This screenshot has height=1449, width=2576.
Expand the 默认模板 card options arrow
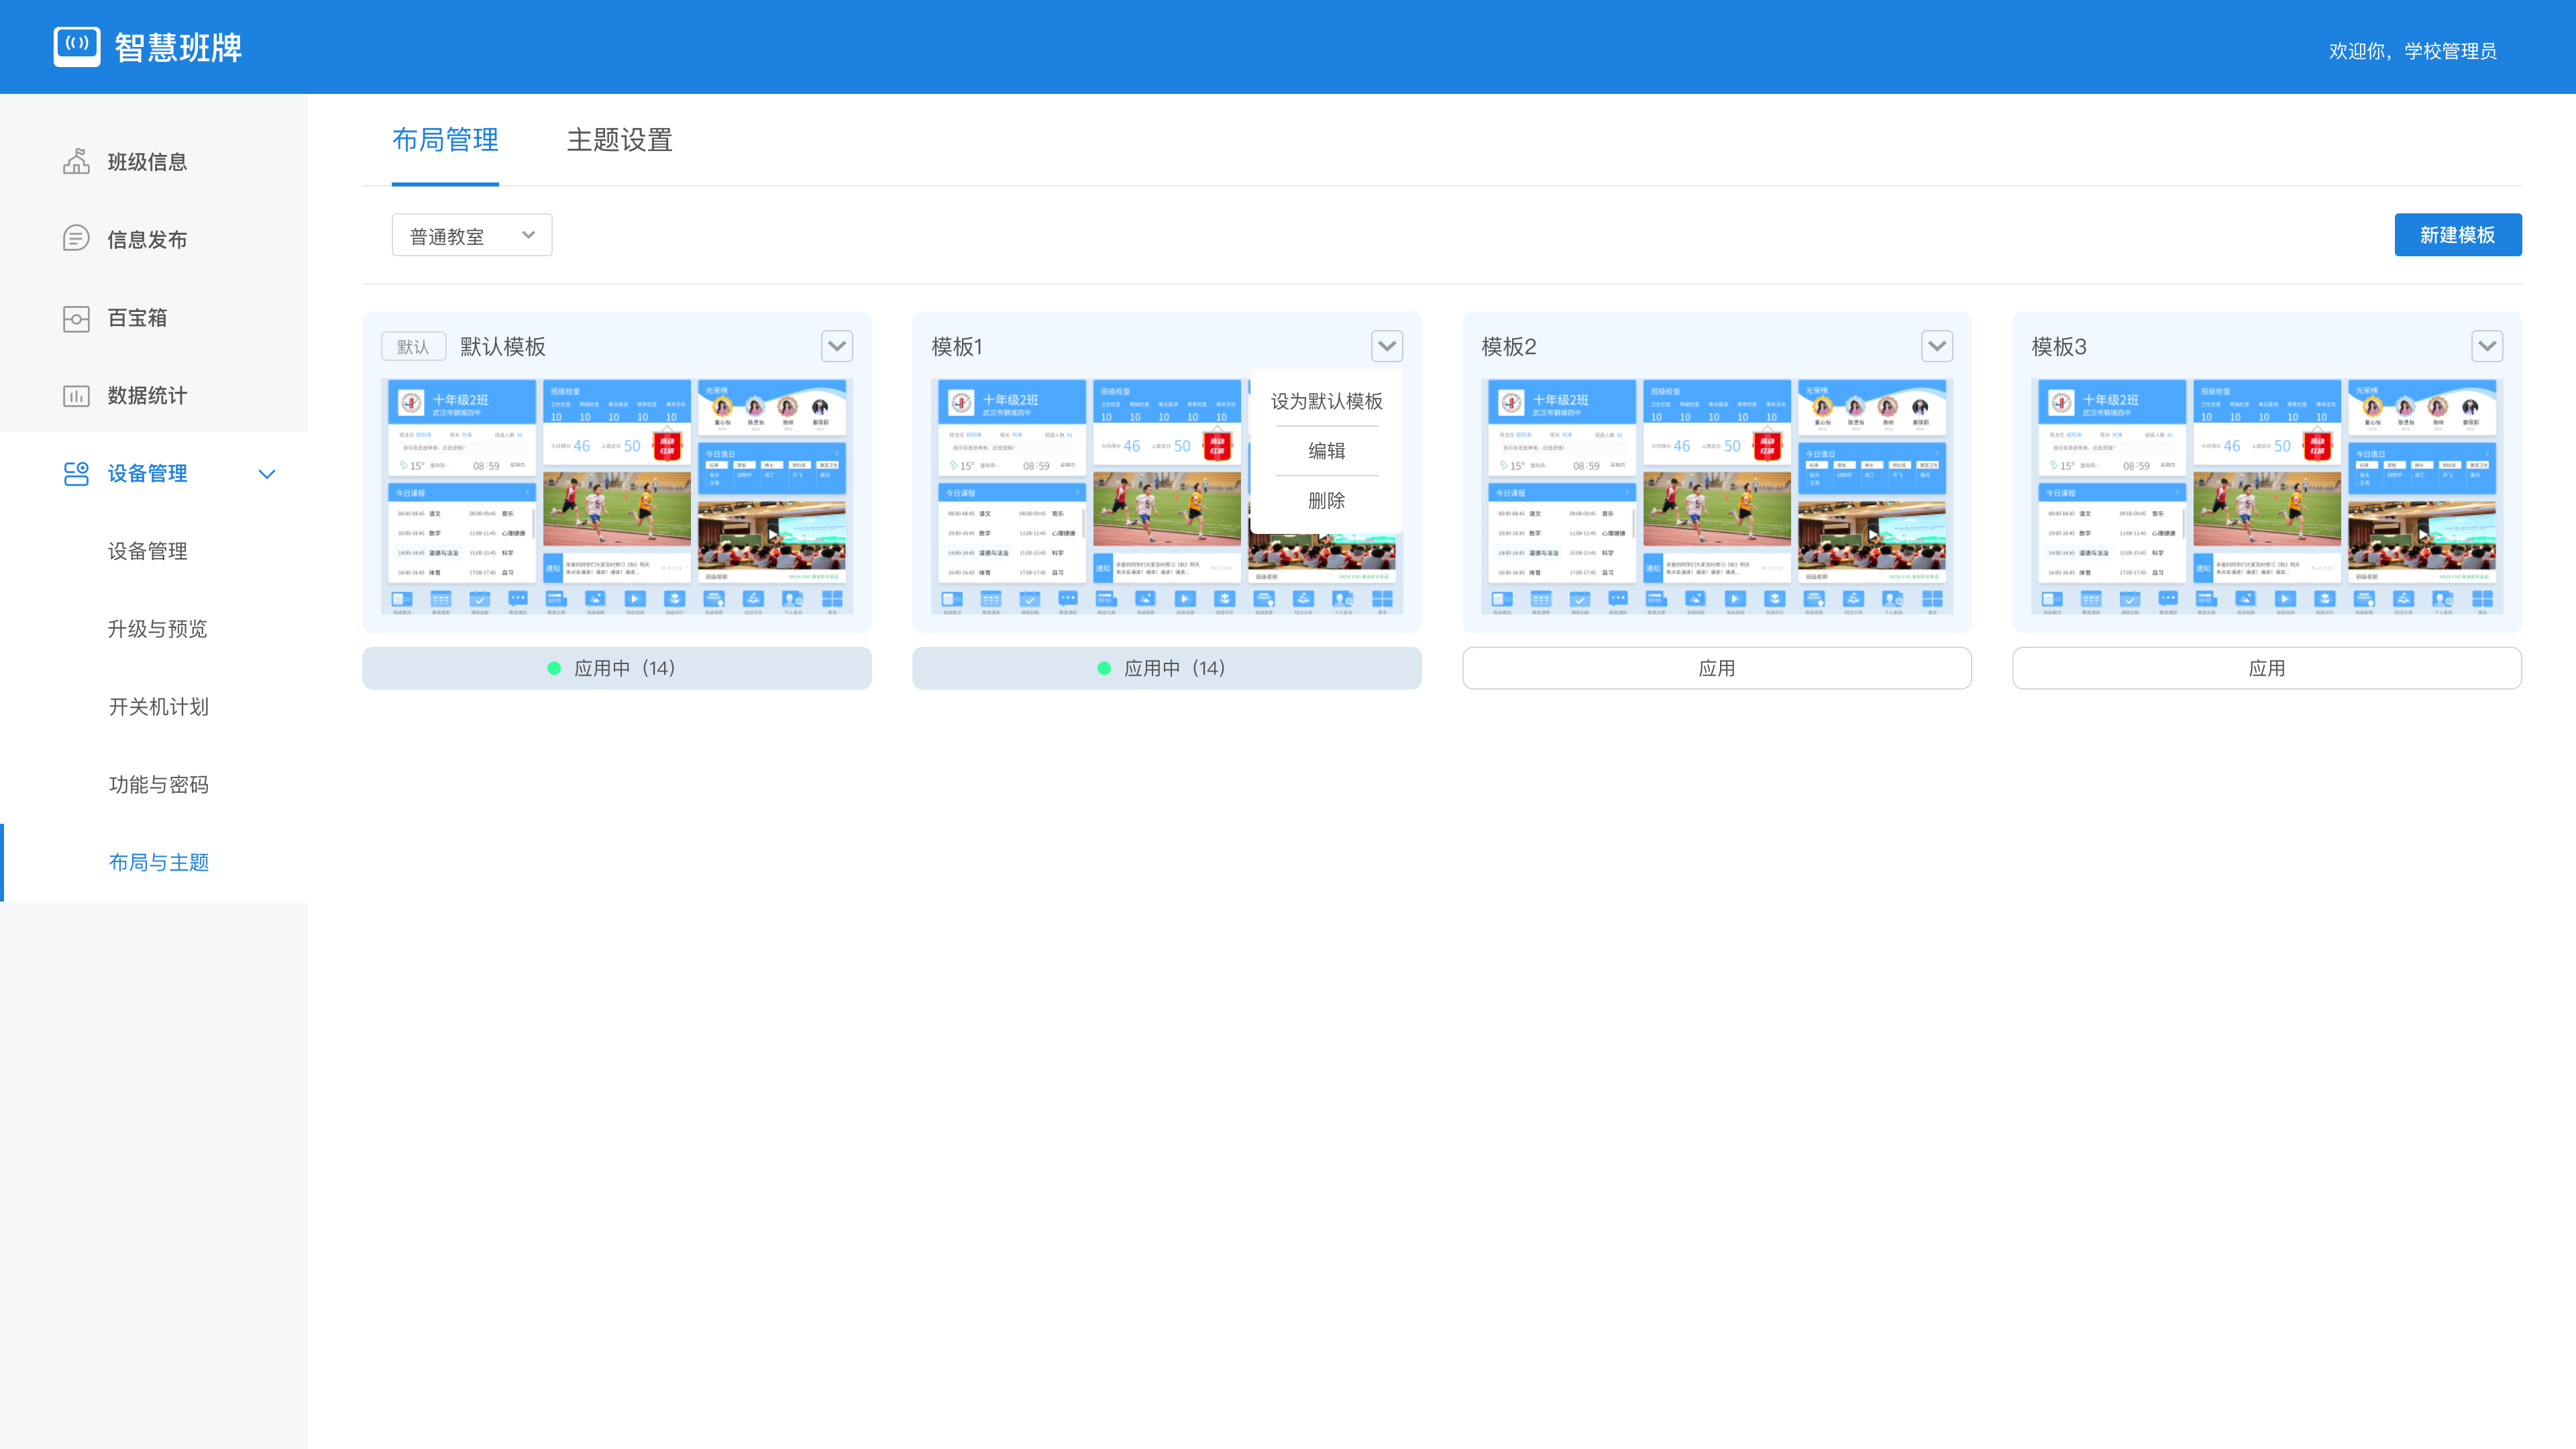837,346
